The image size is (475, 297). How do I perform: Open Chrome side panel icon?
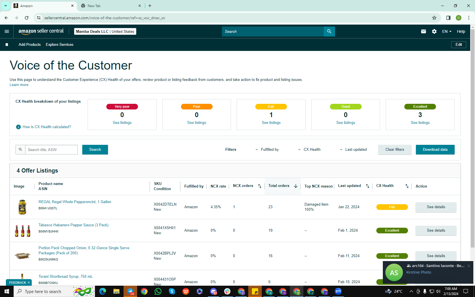point(448,18)
